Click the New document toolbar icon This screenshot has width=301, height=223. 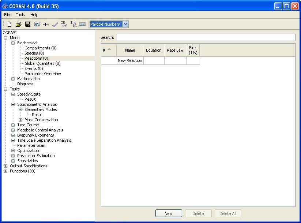(10, 24)
